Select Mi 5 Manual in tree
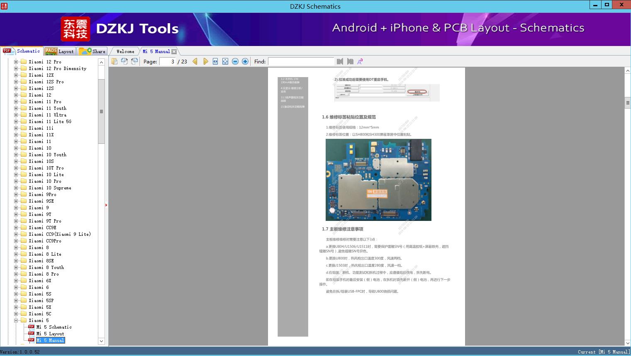The width and height of the screenshot is (631, 356). point(50,340)
